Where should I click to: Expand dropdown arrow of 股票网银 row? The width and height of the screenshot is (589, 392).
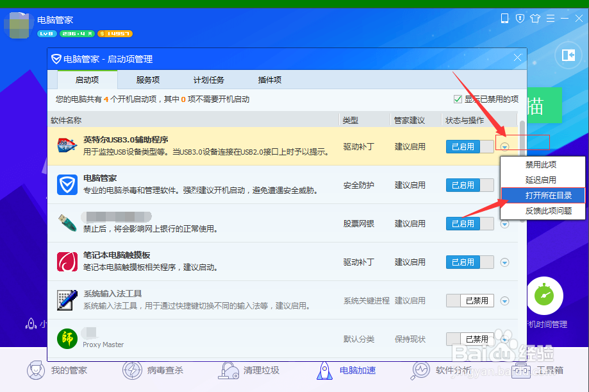point(504,224)
